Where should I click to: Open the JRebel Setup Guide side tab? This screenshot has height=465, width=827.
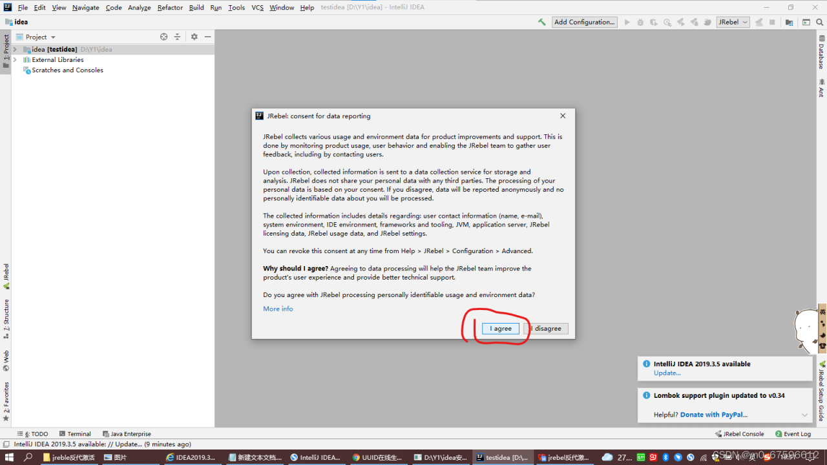[822, 391]
